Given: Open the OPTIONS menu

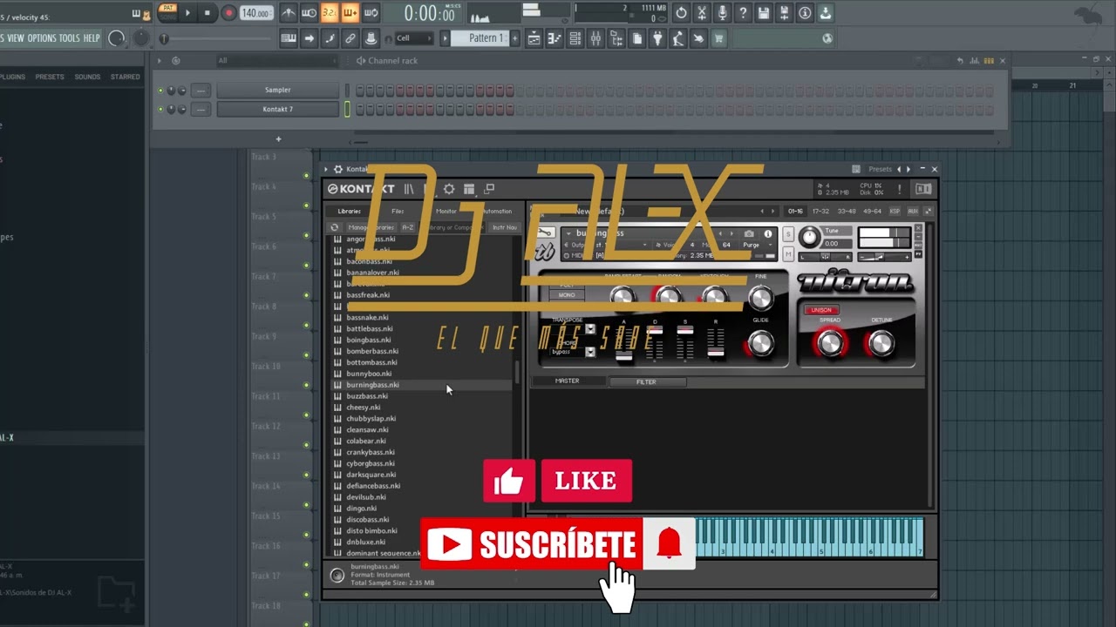Looking at the screenshot, I should pyautogui.click(x=41, y=38).
